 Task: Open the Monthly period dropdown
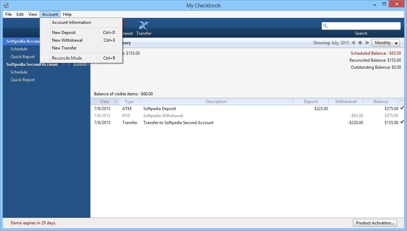386,43
